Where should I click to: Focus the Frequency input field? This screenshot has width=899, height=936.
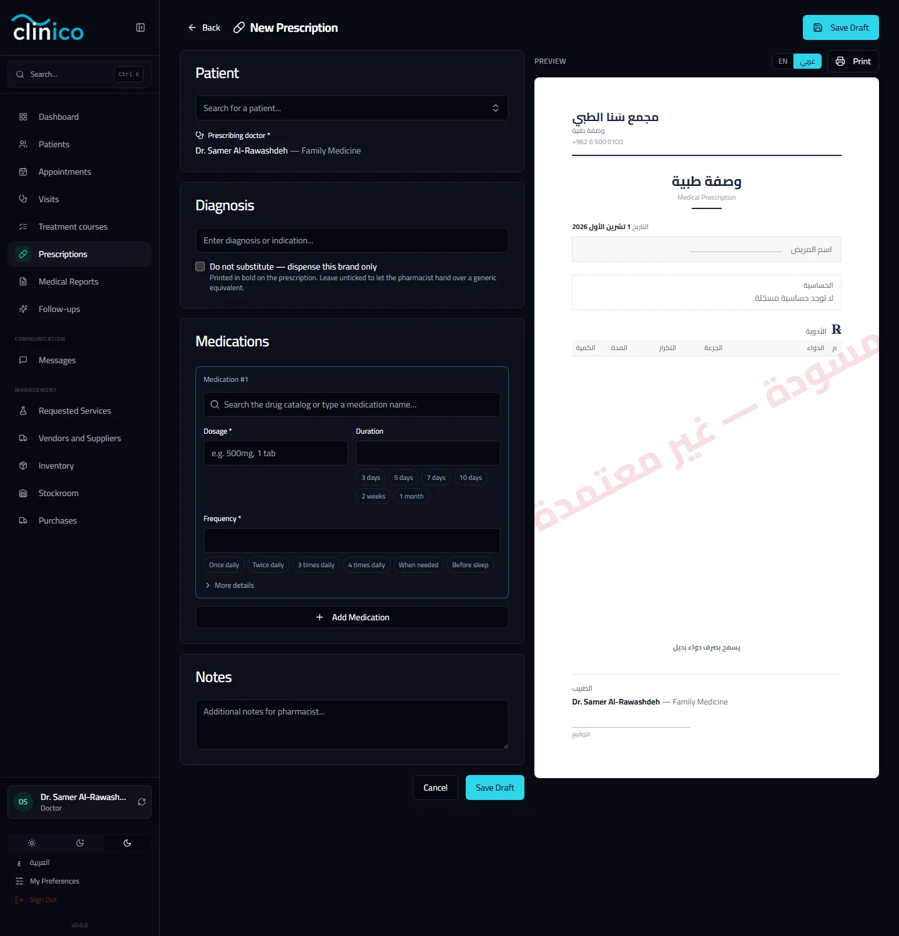pyautogui.click(x=352, y=540)
